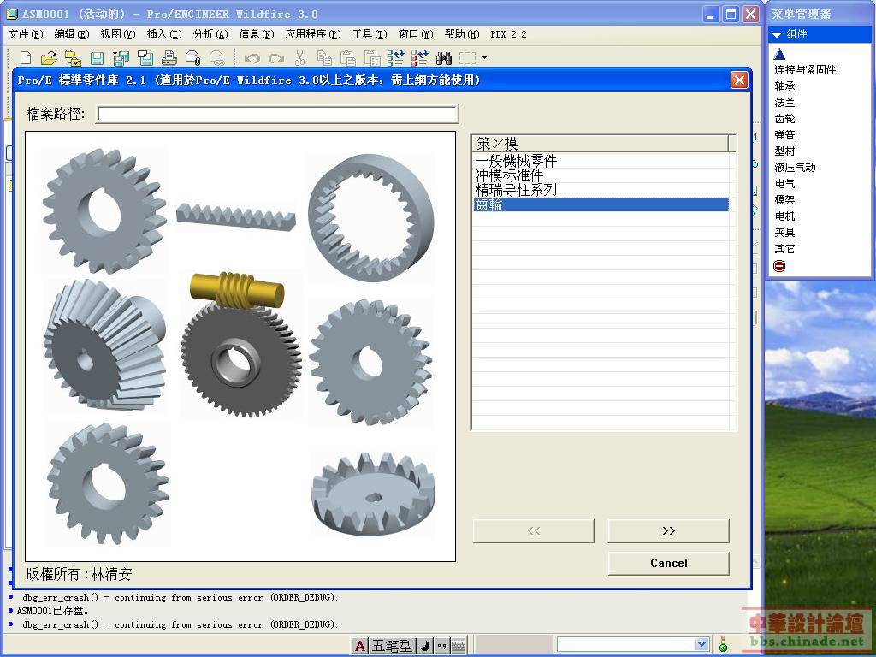Open a file via the open-folder icon

[49, 57]
